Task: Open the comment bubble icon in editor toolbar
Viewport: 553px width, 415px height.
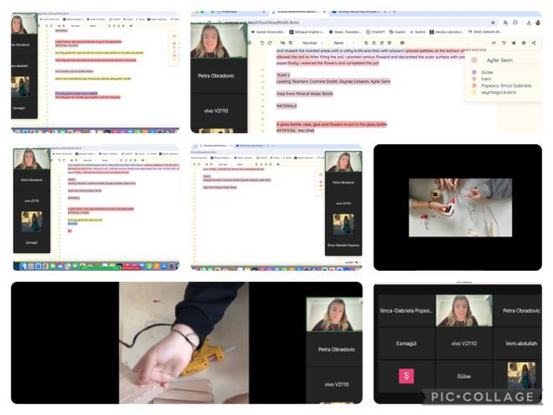Action: tap(402, 43)
